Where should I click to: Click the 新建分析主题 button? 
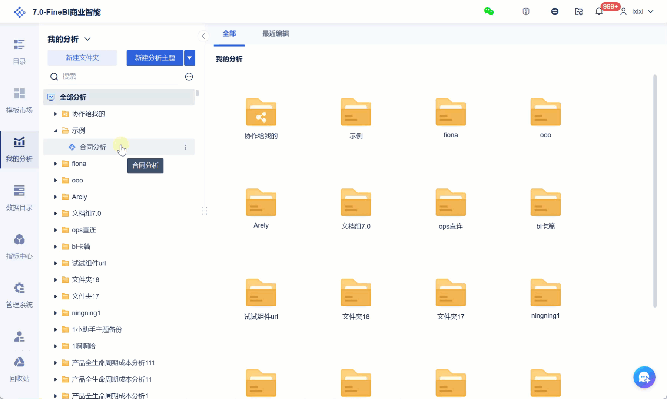click(x=155, y=58)
